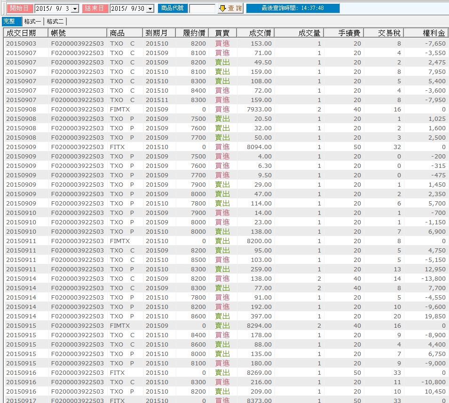Select the price cell 209.00
Screen dimensions: 449x403
click(261, 392)
